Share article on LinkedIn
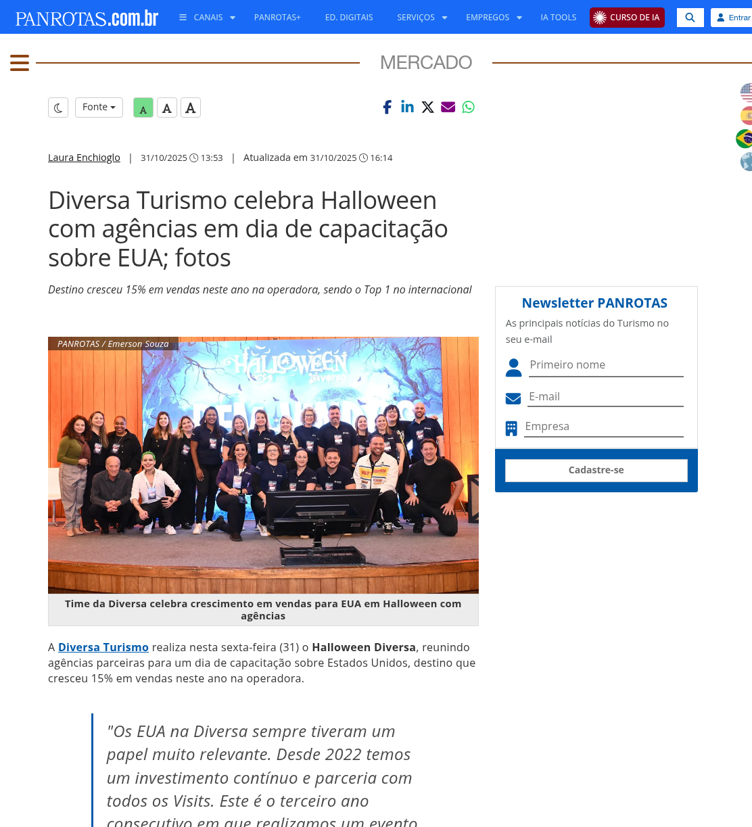 tap(407, 107)
